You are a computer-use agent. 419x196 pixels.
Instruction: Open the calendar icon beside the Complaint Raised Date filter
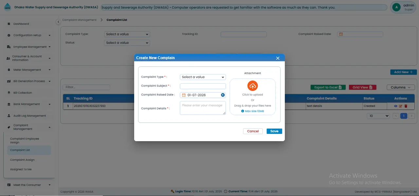[341, 34]
